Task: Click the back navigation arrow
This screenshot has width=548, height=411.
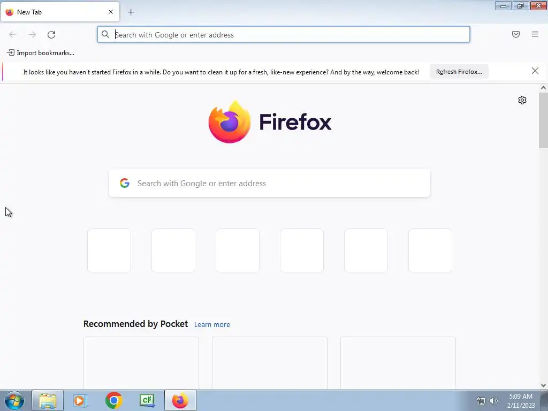Action: pyautogui.click(x=13, y=35)
